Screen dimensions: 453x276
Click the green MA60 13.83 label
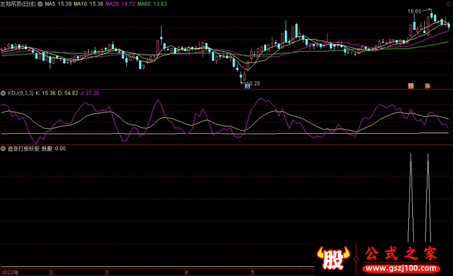pos(152,4)
